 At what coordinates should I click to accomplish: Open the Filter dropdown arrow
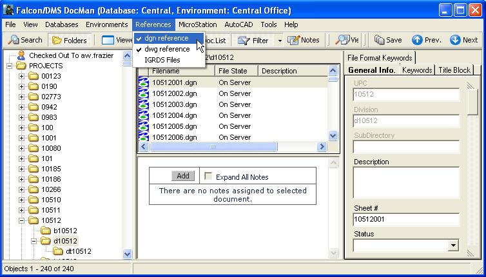point(280,40)
